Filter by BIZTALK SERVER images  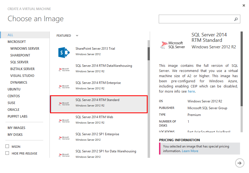point(22,69)
